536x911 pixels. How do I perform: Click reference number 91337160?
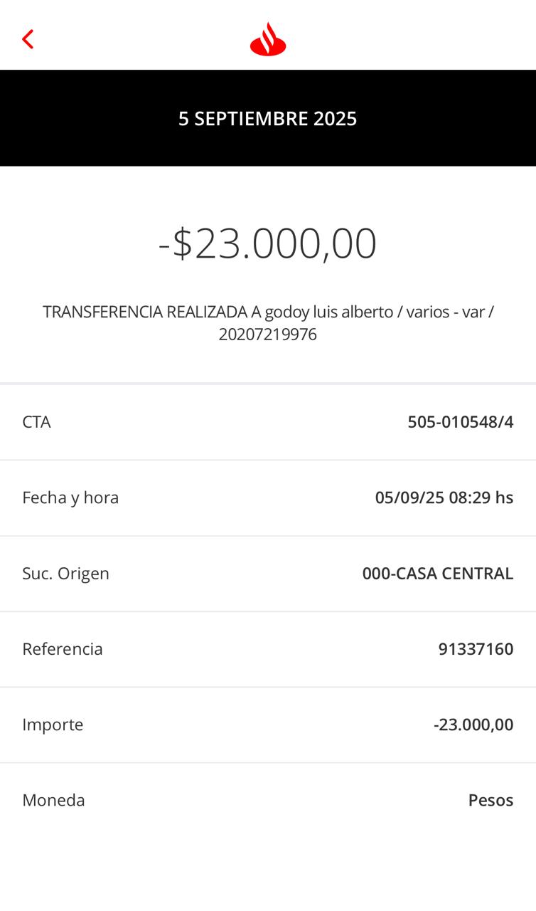[x=476, y=649]
